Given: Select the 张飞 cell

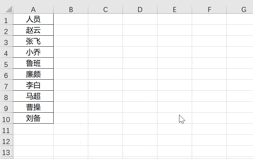Looking at the screenshot, I should (33, 41).
